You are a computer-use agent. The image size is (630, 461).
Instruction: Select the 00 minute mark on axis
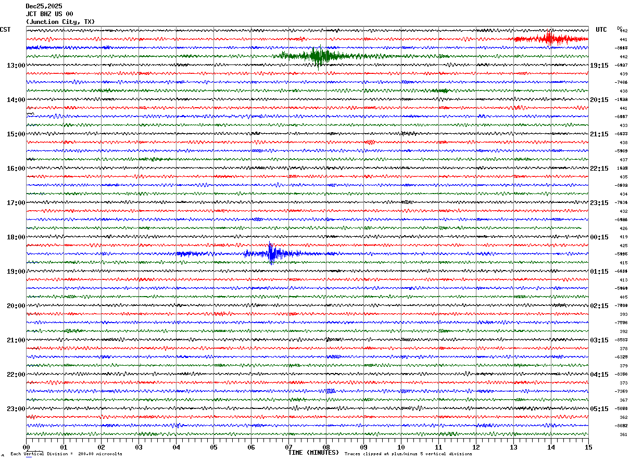26,447
